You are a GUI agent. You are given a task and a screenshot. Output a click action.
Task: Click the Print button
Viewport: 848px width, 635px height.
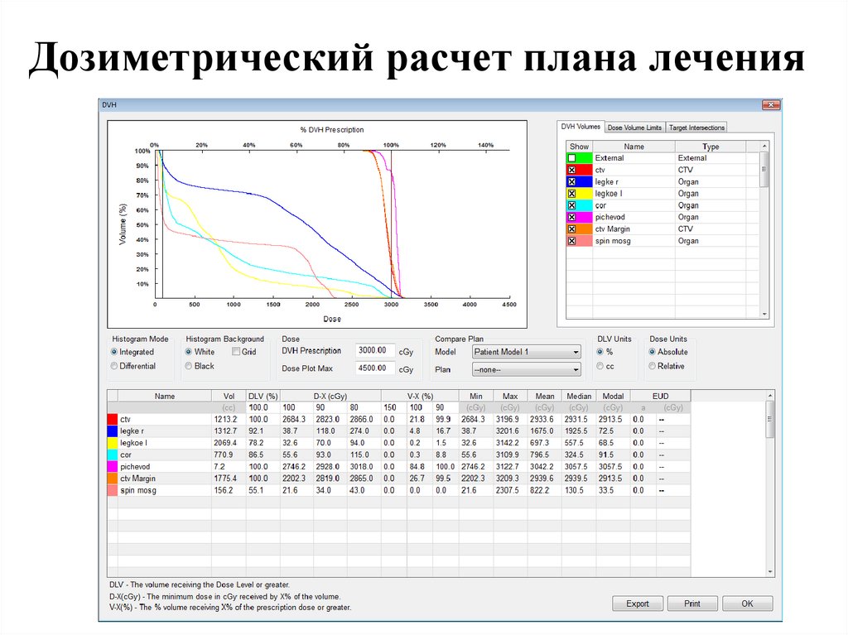click(x=692, y=604)
